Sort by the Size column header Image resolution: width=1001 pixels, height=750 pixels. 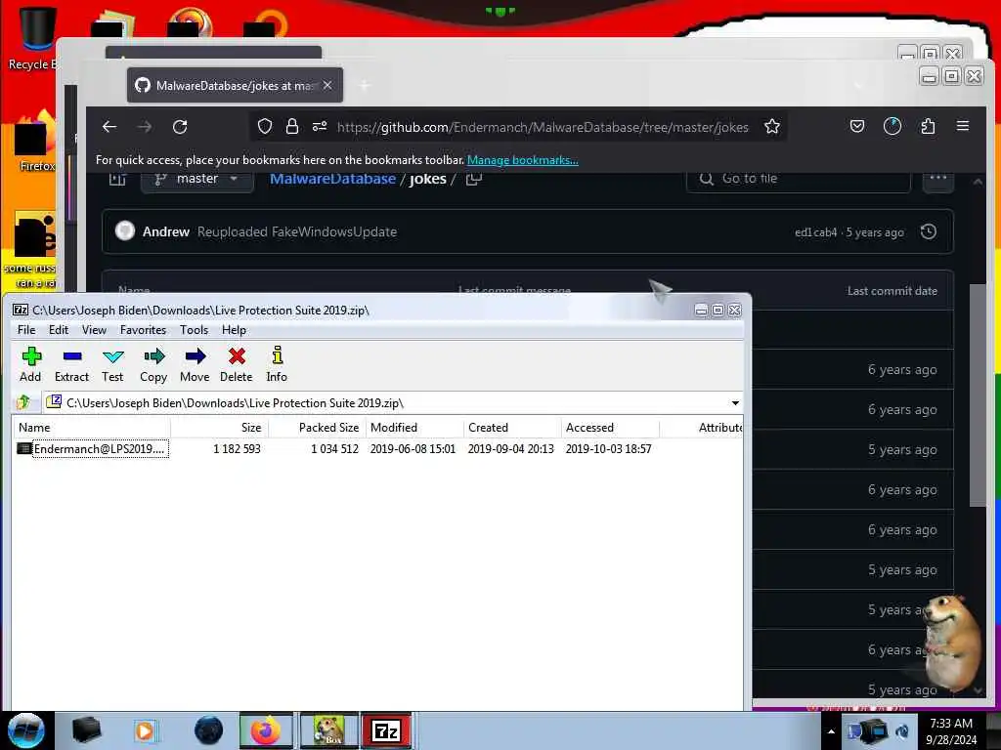point(219,428)
